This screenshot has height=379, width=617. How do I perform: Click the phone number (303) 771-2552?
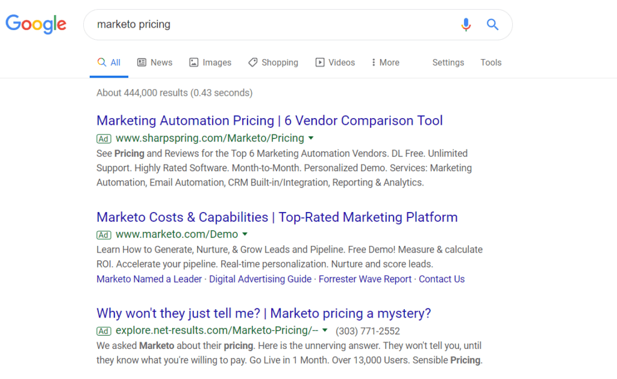[368, 331]
